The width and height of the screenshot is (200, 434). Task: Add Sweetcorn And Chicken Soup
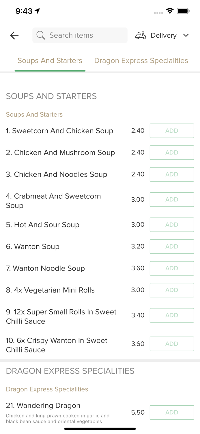(x=172, y=131)
